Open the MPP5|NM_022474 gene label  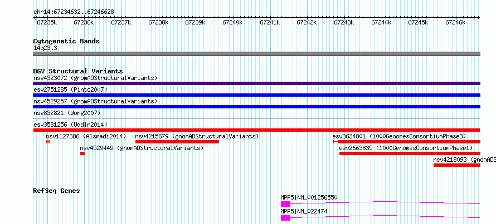(x=304, y=211)
